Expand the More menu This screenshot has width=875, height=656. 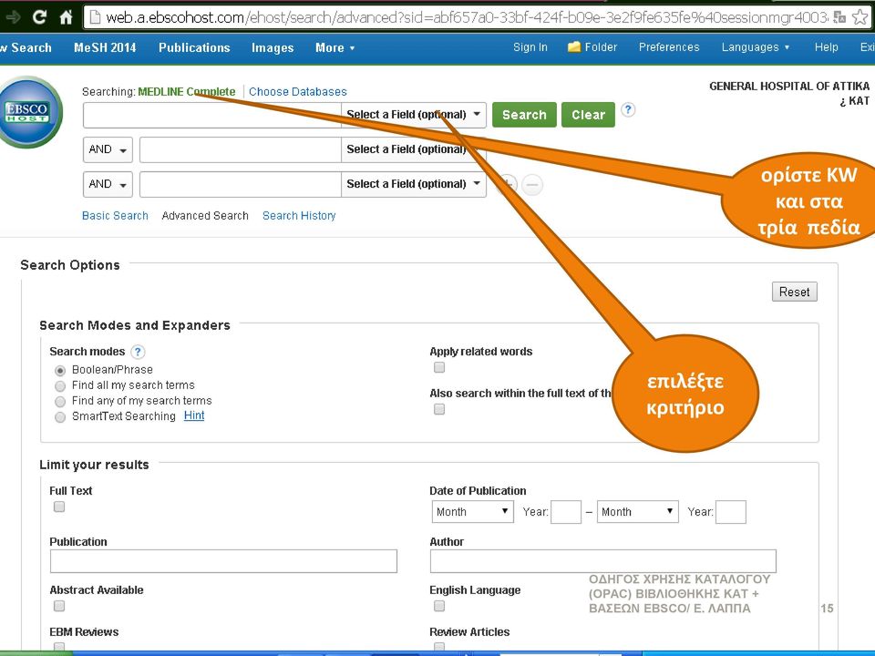pyautogui.click(x=335, y=48)
